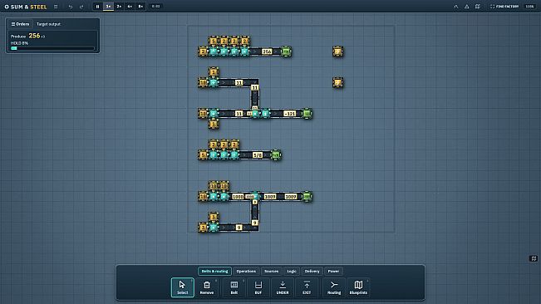Image resolution: width=541 pixels, height=304 pixels.
Task: Click the belt value 256
Action: point(267,51)
